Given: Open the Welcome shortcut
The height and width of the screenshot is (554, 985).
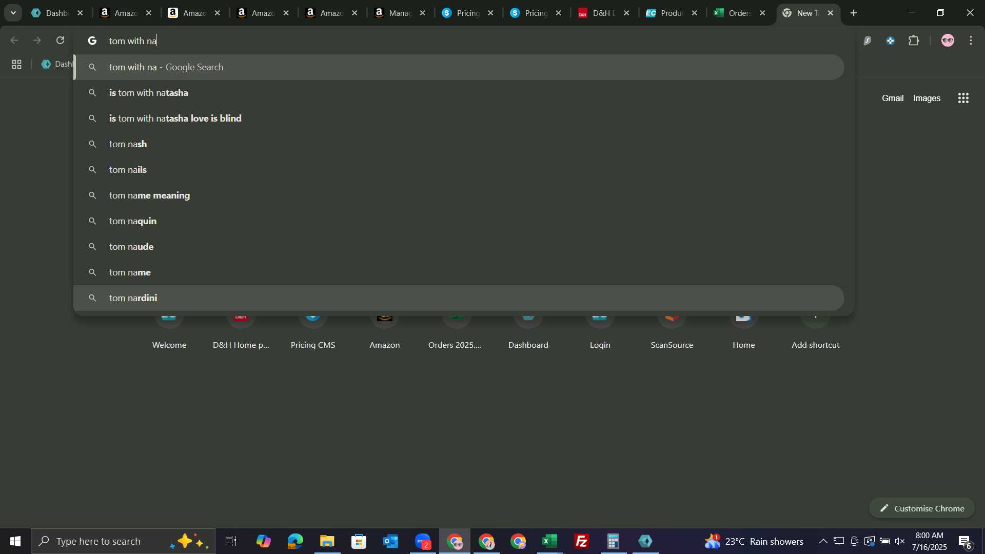Looking at the screenshot, I should (x=169, y=333).
